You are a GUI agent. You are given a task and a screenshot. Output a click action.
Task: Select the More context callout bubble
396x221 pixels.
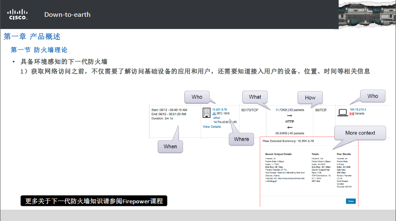360,133
